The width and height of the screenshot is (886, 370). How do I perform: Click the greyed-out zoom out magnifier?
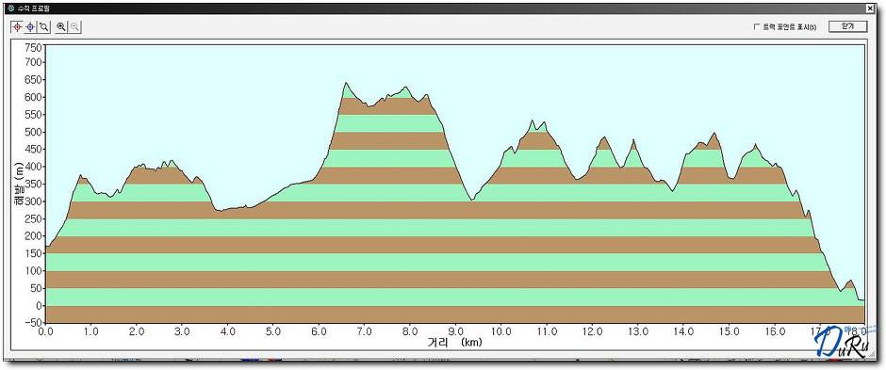click(74, 26)
